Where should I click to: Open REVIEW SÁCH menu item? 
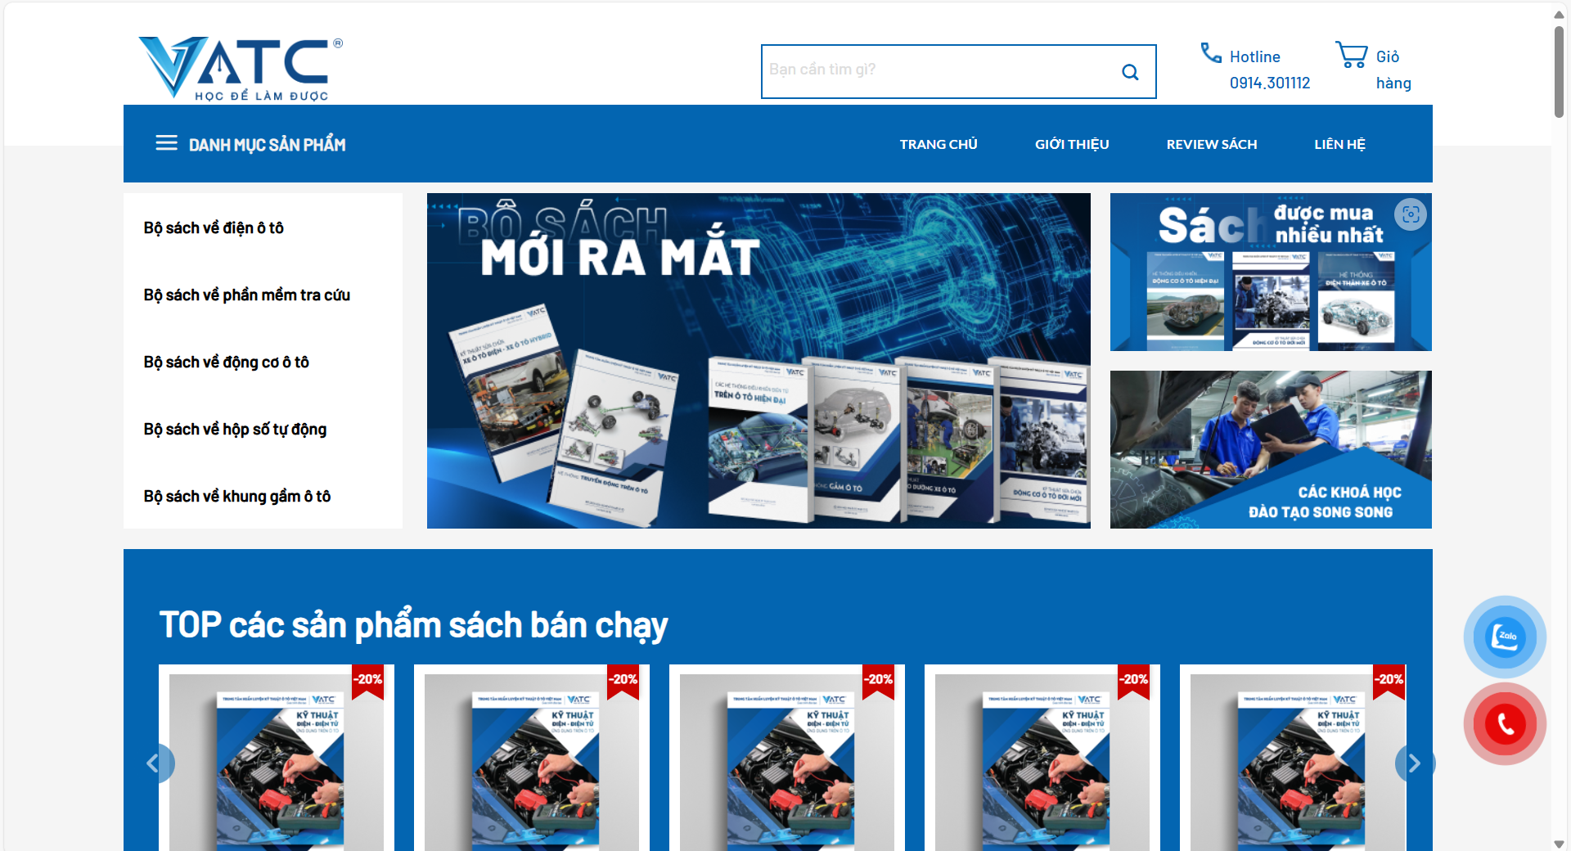pos(1212,144)
